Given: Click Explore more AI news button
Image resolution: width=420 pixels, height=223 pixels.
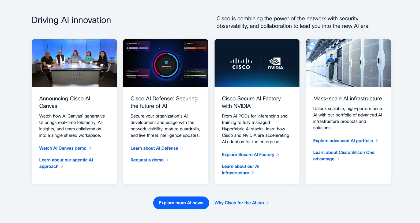Looking at the screenshot, I should [x=181, y=203].
